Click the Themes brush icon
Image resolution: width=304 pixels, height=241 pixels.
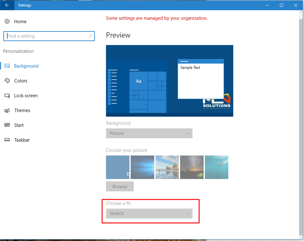[x=7, y=110]
